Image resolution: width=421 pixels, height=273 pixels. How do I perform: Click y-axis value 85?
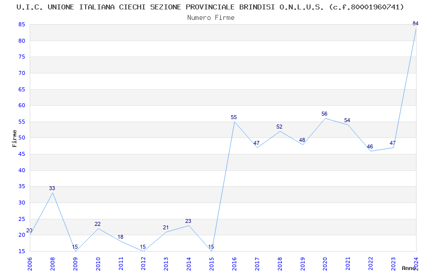22,24
